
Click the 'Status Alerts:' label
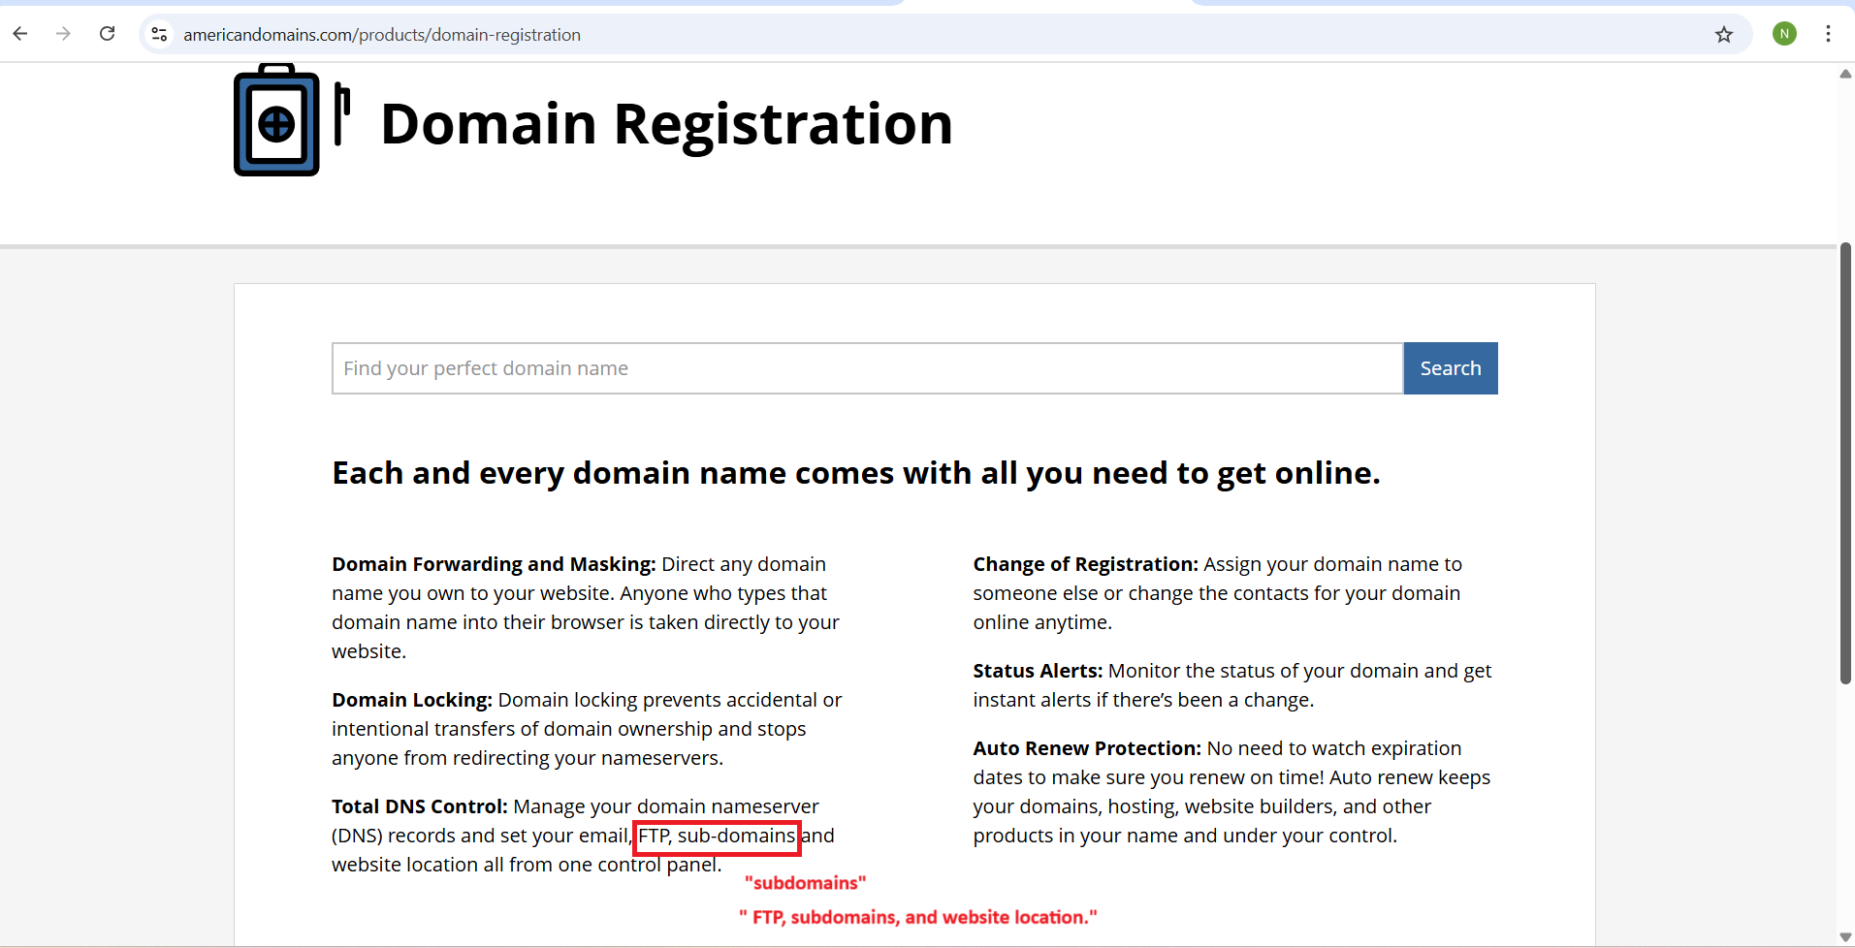(x=1038, y=671)
